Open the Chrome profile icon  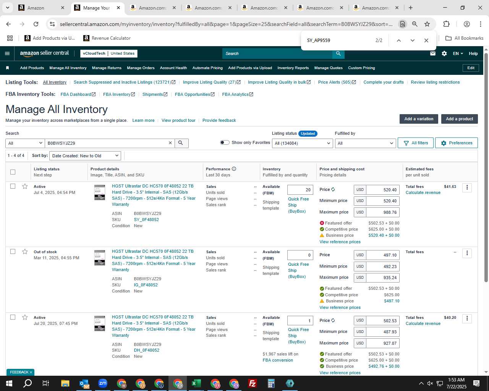tap(466, 24)
